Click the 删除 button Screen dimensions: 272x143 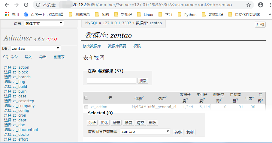tap(153, 123)
